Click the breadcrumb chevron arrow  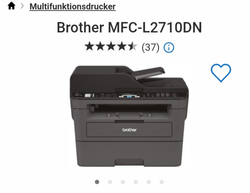pos(22,6)
